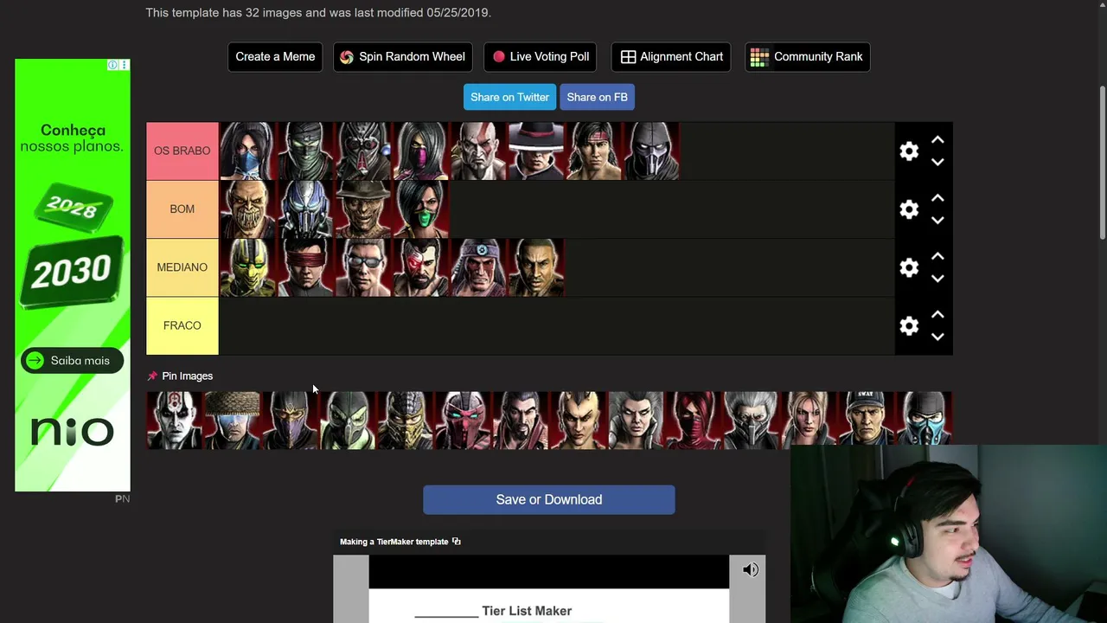Screen dimensions: 1107x623
Task: Open settings gear for FRACO tier
Action: pos(909,326)
